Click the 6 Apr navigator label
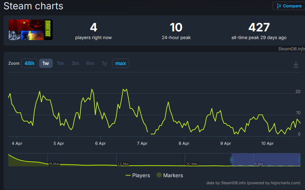The width and height of the screenshot is (305, 190). pyautogui.click(x=259, y=164)
